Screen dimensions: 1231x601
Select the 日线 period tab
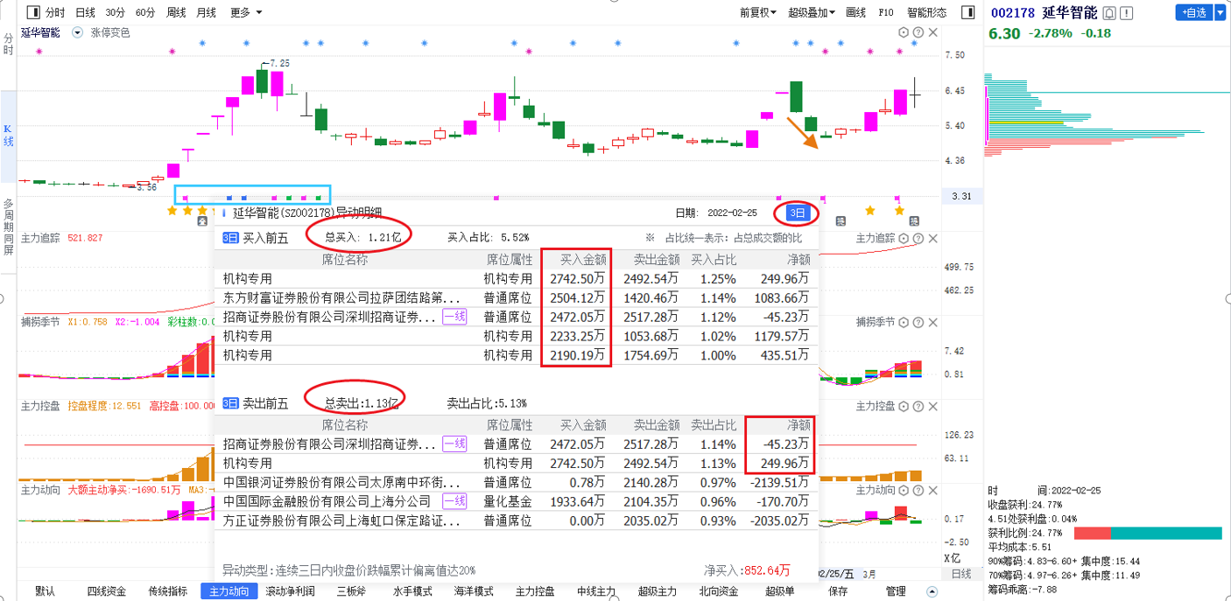[85, 12]
